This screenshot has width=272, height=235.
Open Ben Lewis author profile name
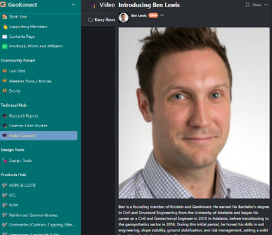coord(138,16)
